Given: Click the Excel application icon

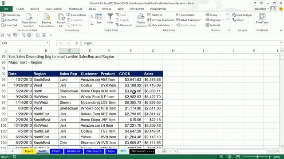Looking at the screenshot, I should pos(3,3).
